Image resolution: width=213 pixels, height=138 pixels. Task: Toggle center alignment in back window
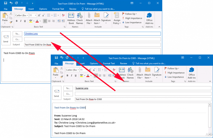pyautogui.click(x=49, y=21)
